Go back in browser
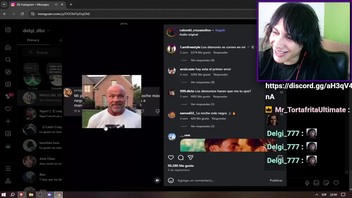The width and height of the screenshot is (352, 198). click(5, 14)
